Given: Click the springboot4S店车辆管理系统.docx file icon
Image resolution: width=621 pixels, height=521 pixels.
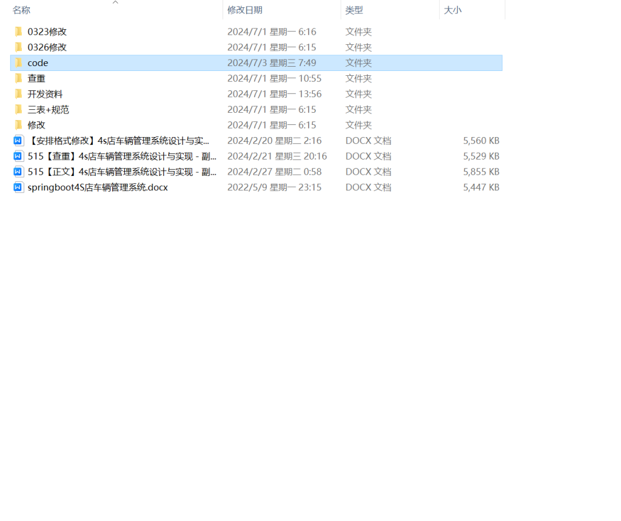Looking at the screenshot, I should click(18, 187).
